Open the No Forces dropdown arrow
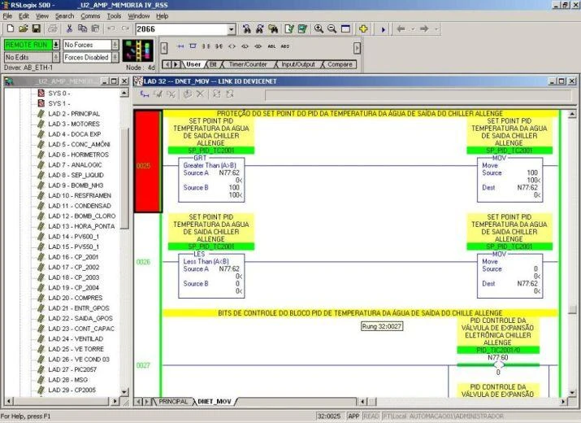The image size is (581, 423). [x=115, y=45]
